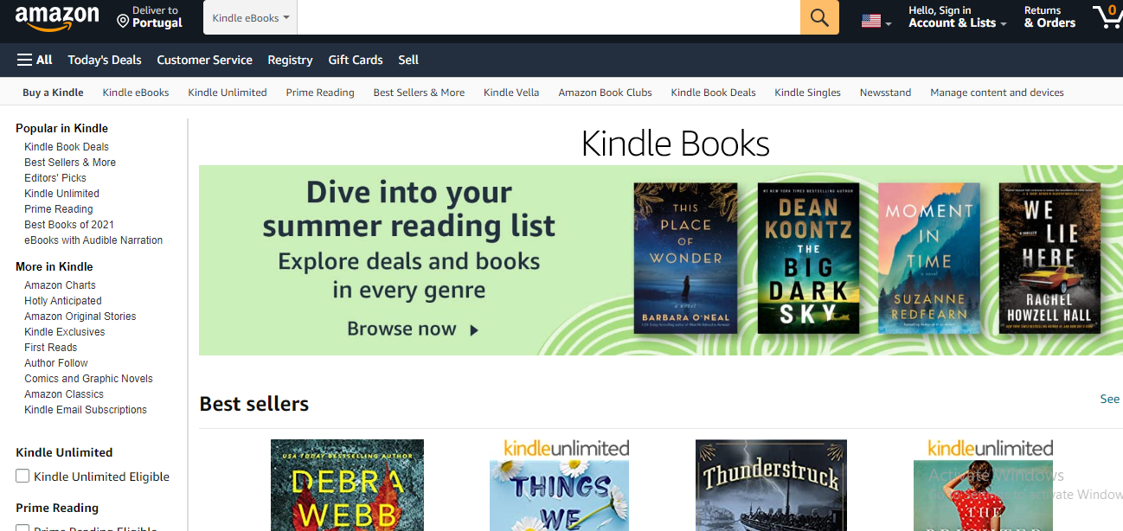Open the Dean Koontz Big Dark Sky cover
1123x531 pixels.
point(808,259)
